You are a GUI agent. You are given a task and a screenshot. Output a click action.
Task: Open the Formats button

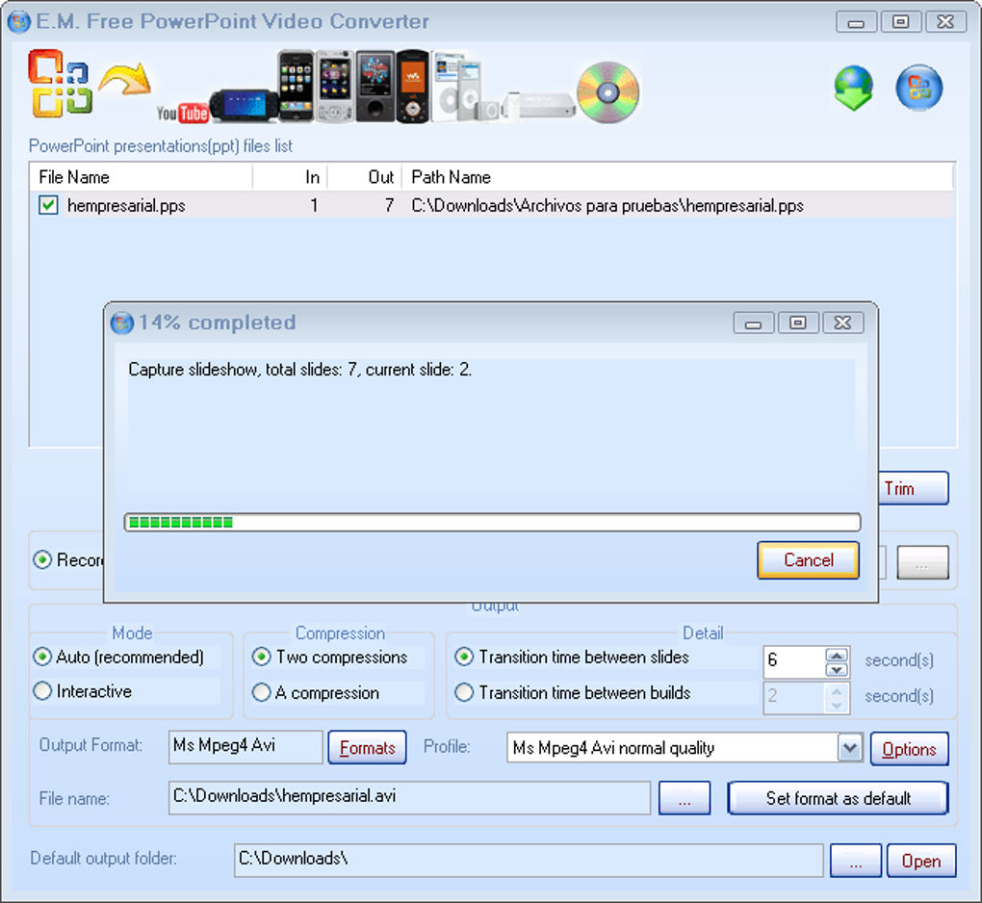coord(367,748)
